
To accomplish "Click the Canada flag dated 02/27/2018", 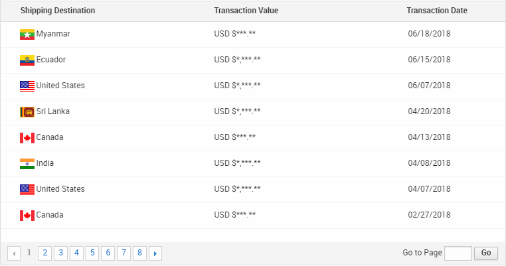I will pyautogui.click(x=27, y=215).
